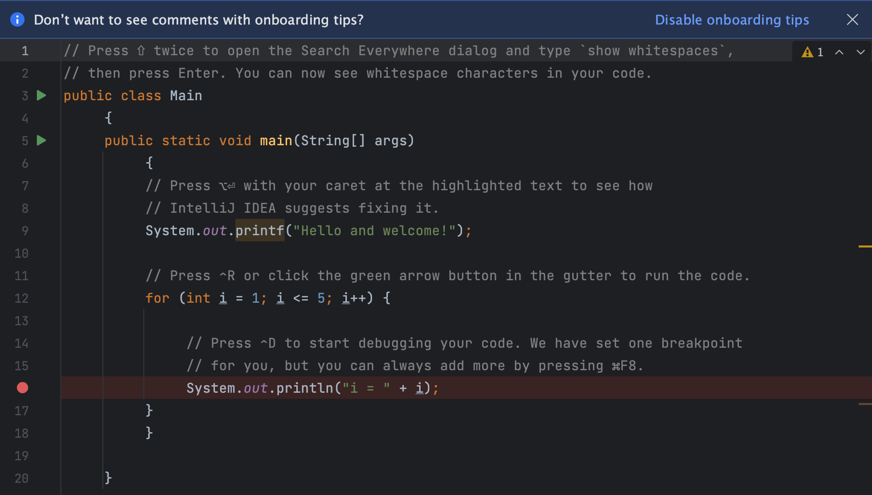
Task: Dismiss the onboarding tips notification banner
Action: 852,20
